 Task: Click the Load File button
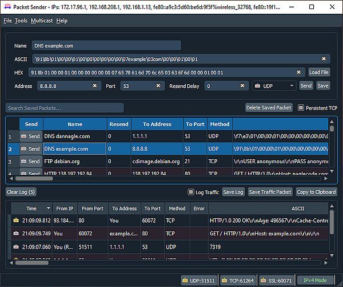(x=319, y=73)
